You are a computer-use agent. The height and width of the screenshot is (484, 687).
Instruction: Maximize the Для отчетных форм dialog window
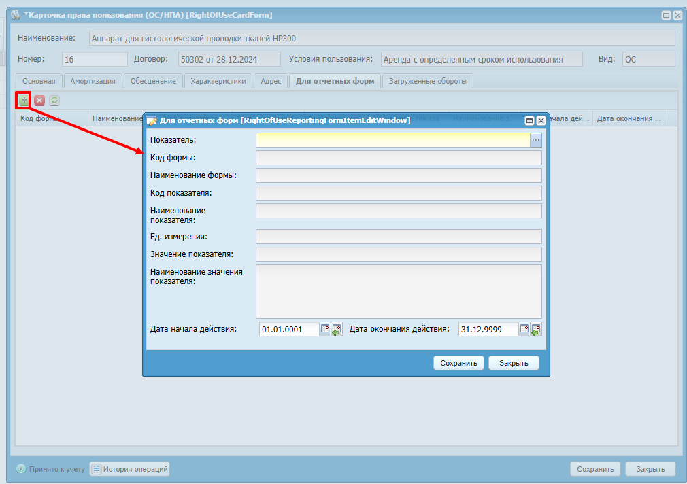(529, 121)
